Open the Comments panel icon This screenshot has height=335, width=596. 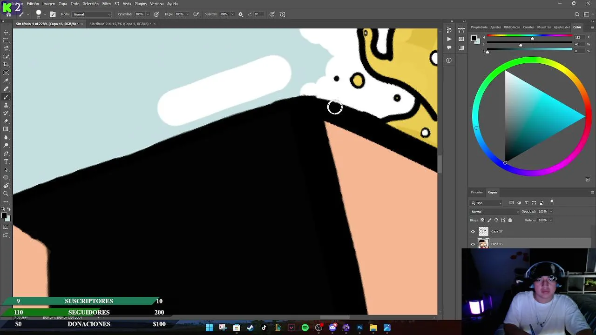pyautogui.click(x=449, y=47)
